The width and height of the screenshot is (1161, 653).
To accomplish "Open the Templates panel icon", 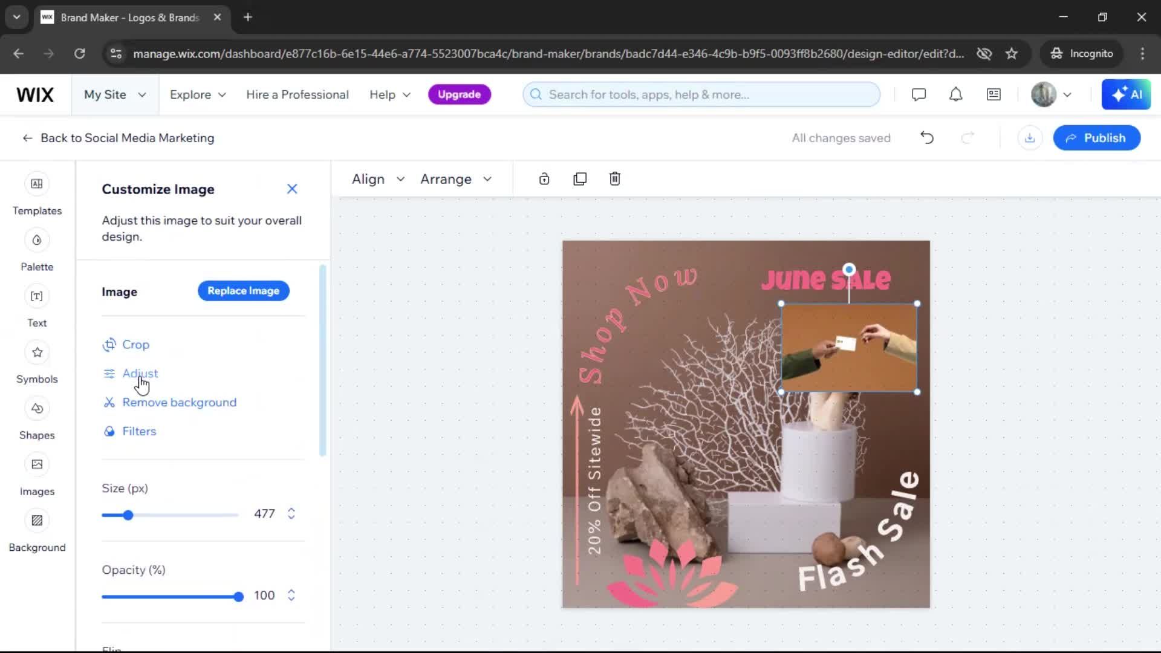I will tap(37, 184).
